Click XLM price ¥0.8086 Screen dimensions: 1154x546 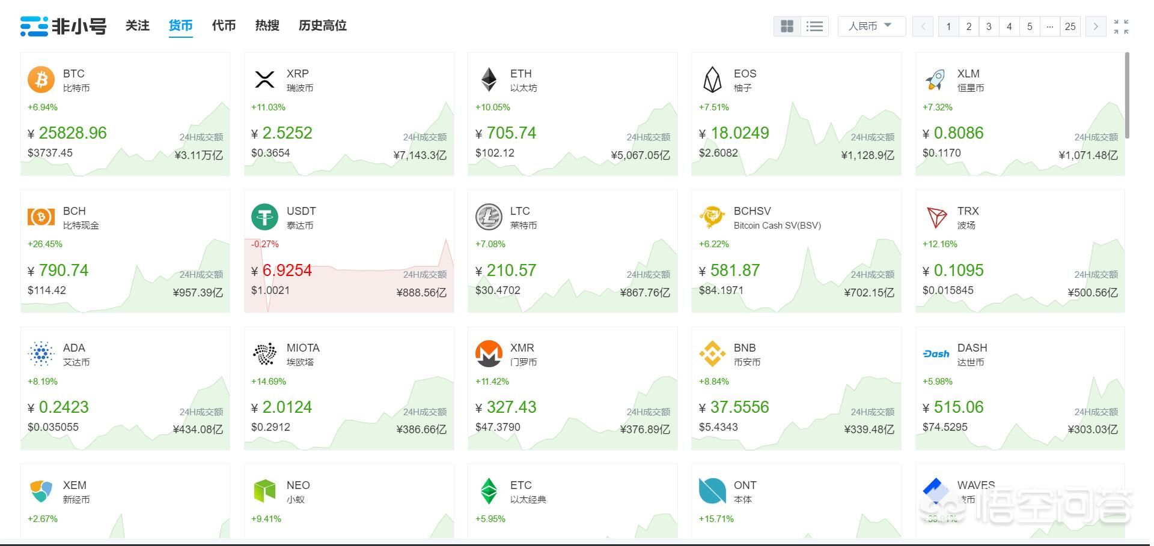pyautogui.click(x=953, y=133)
